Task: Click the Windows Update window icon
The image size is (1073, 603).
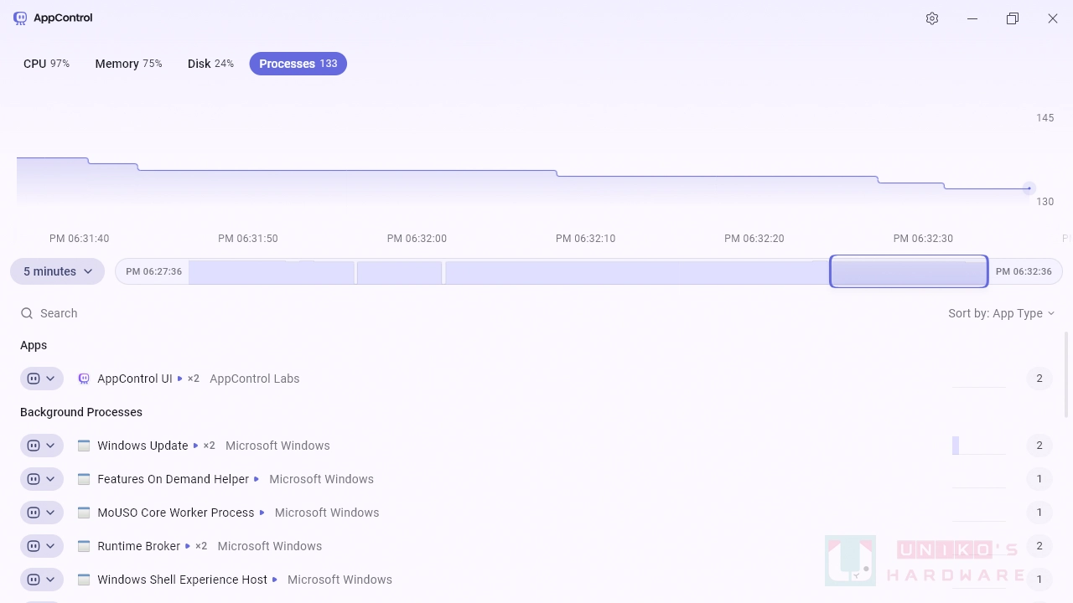Action: (x=84, y=446)
